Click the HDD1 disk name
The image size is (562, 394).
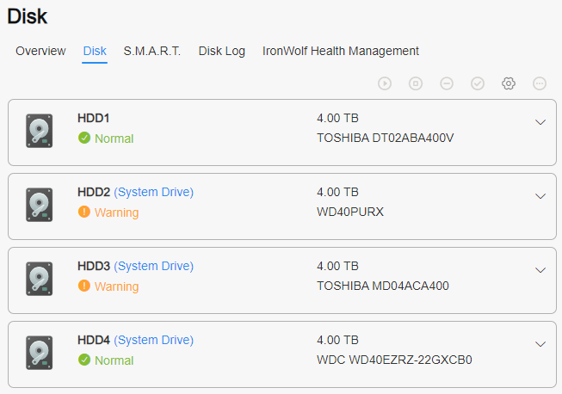93,118
